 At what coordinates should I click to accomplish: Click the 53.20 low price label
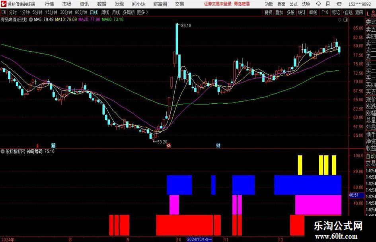[162, 142]
